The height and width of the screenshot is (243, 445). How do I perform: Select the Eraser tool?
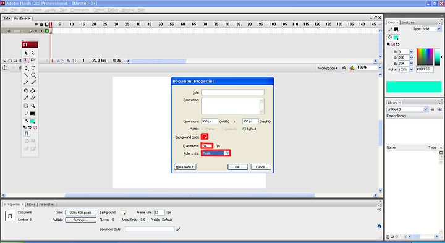(x=33, y=98)
